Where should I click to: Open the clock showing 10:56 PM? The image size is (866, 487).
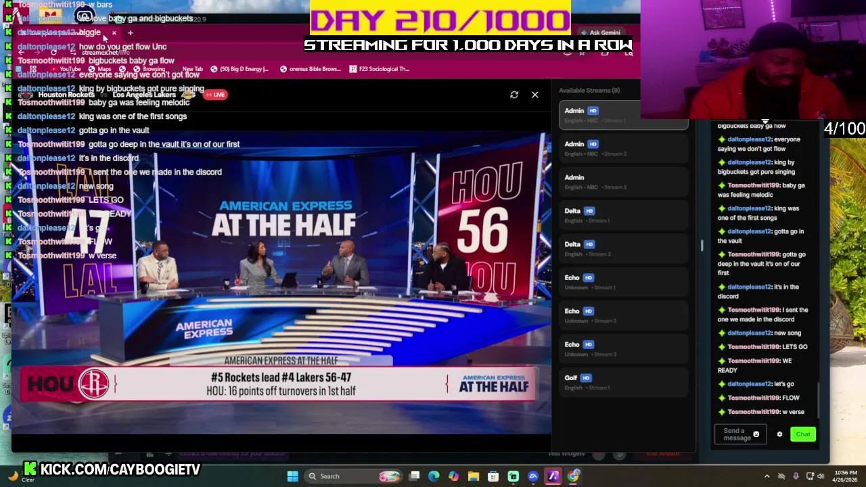[x=846, y=476]
